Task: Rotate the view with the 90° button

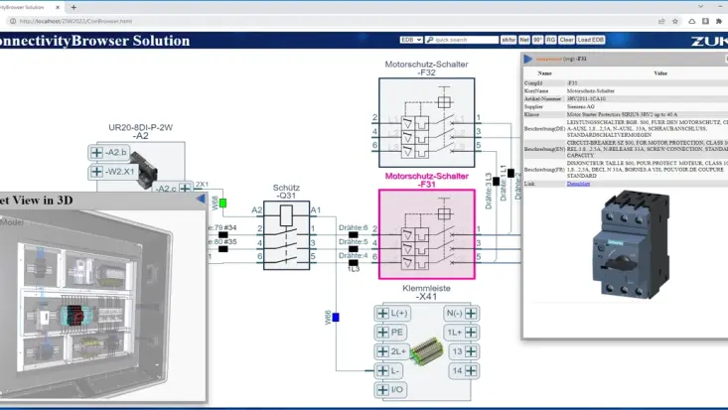Action: pyautogui.click(x=537, y=40)
